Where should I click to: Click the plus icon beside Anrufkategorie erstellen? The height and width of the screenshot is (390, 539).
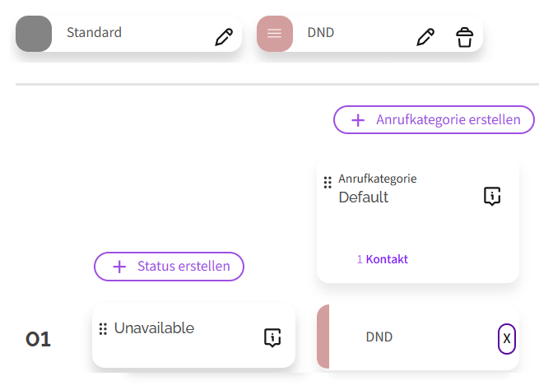click(358, 120)
